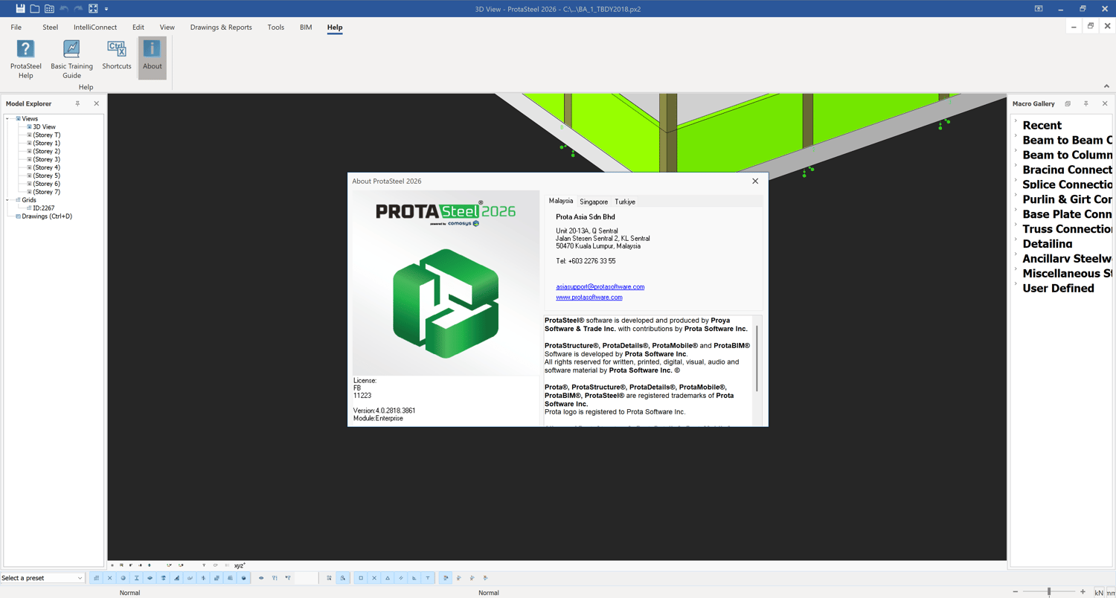Save the project via quick access toolbar
Screen dimensions: 1116x598
tap(20, 9)
